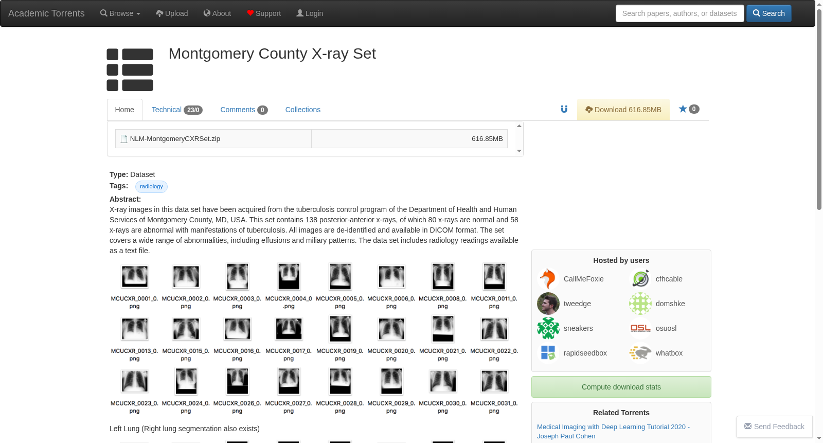823x443 pixels.
Task: Select the Home tab
Action: (x=124, y=110)
